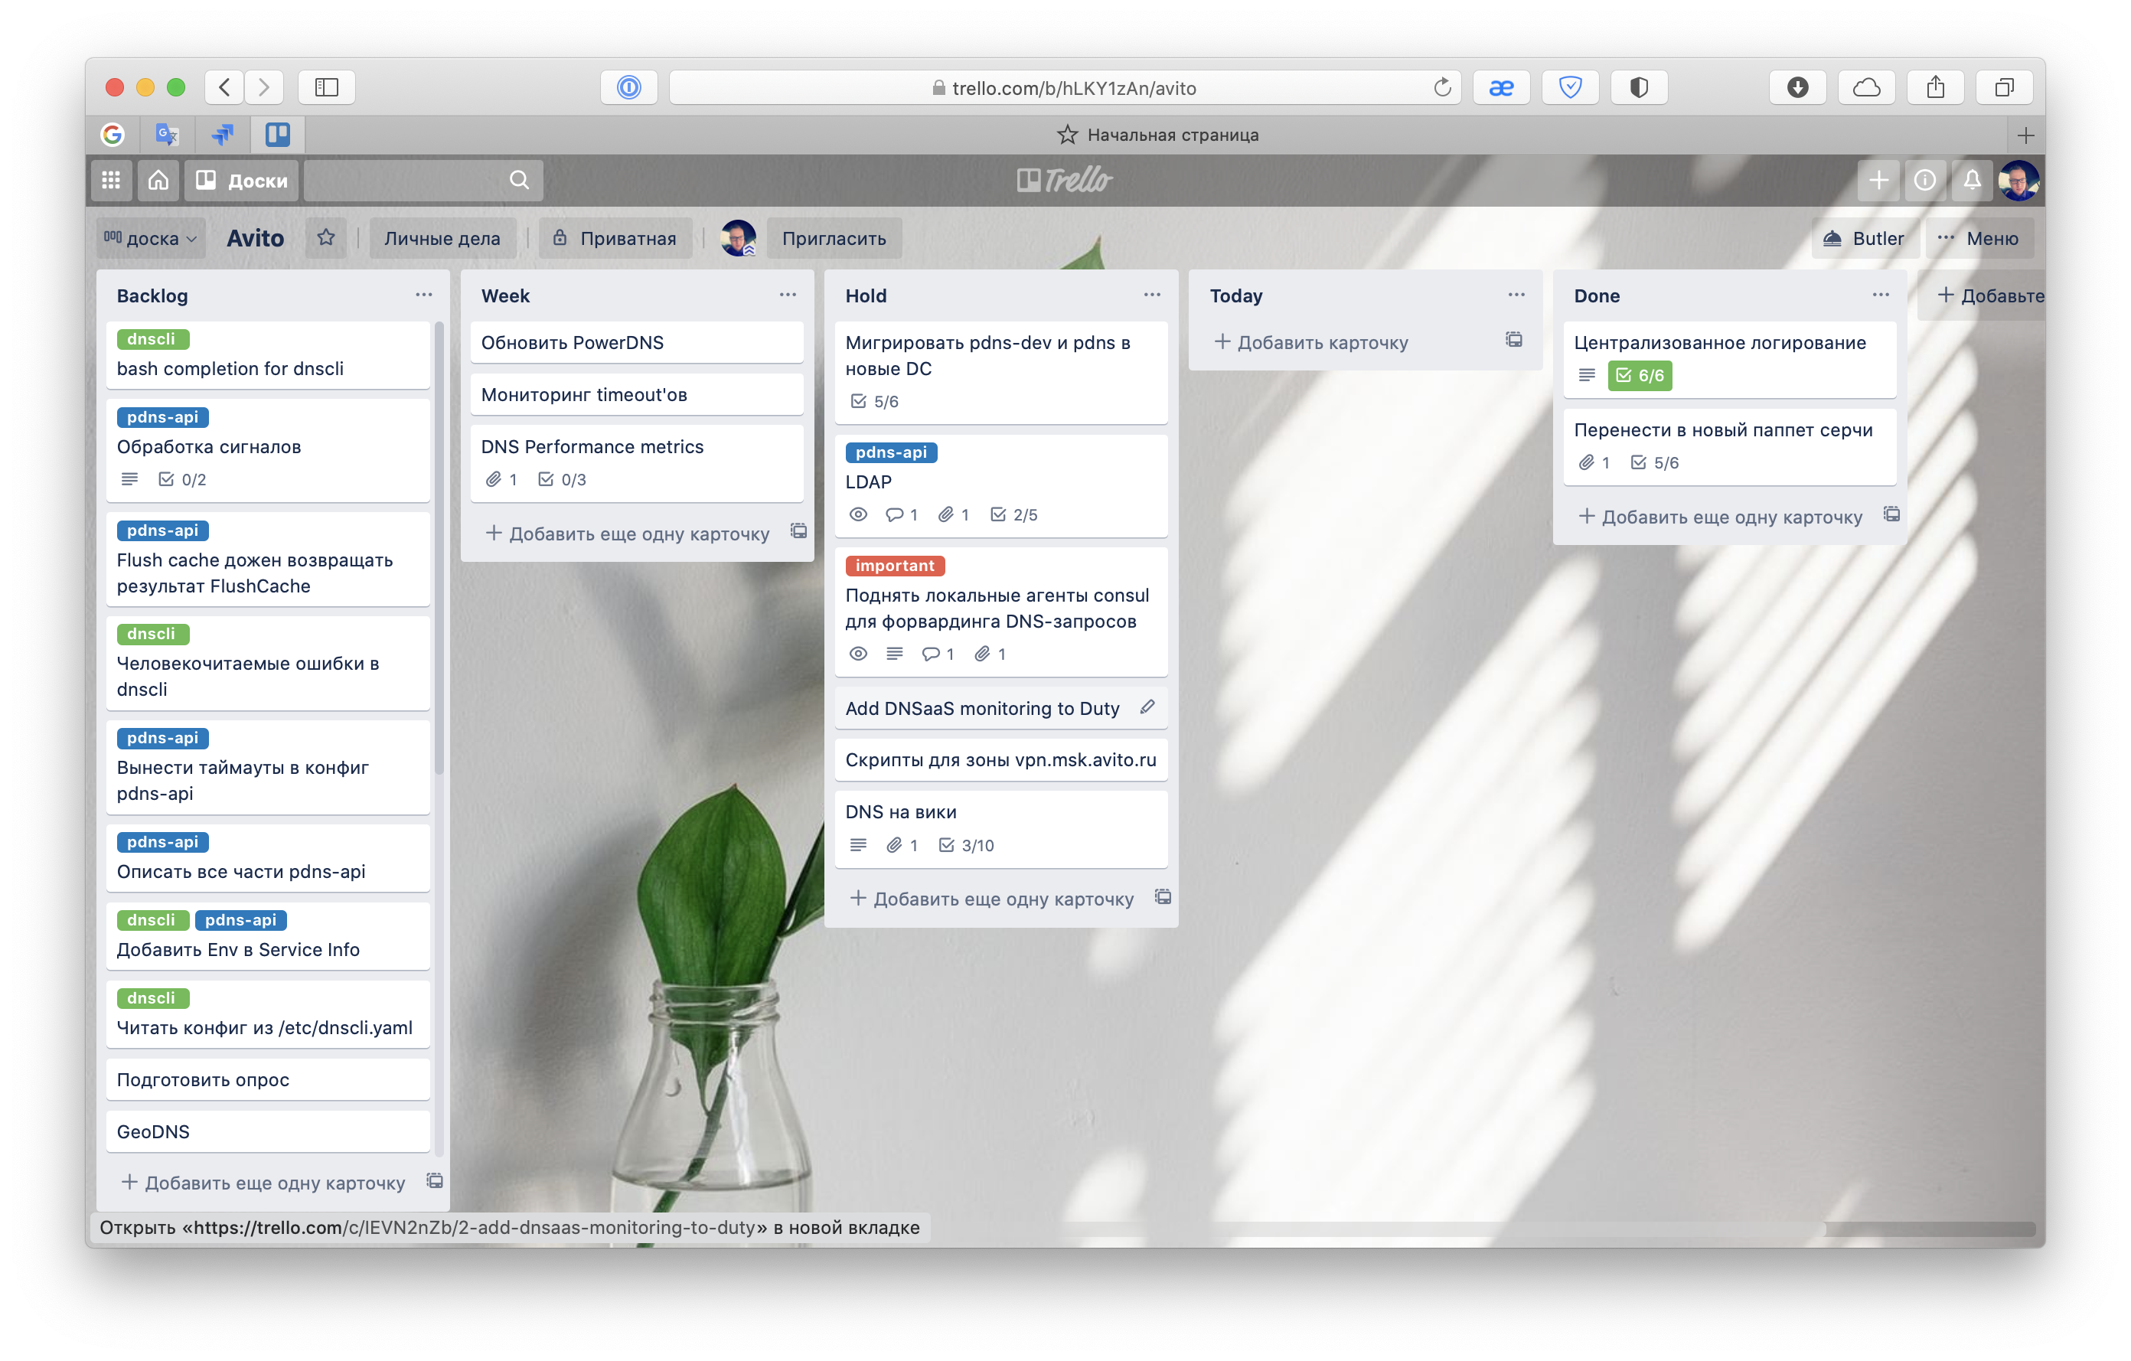Click Пригласить button
Image resolution: width=2131 pixels, height=1361 pixels.
(x=834, y=238)
